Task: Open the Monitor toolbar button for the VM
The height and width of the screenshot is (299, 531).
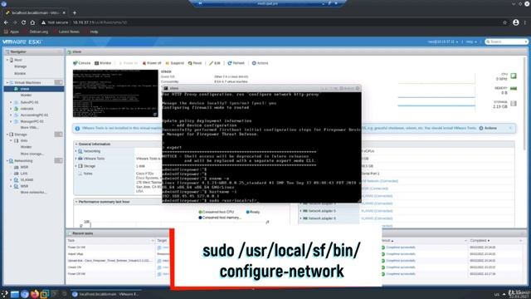Action: (103, 63)
